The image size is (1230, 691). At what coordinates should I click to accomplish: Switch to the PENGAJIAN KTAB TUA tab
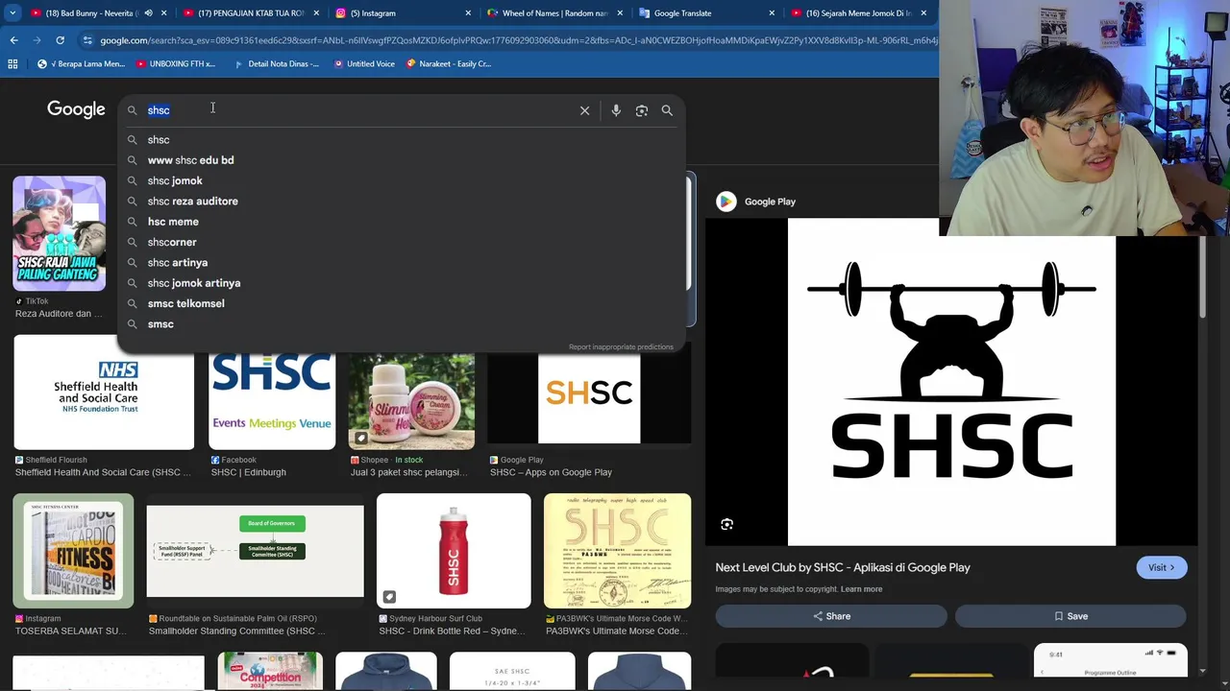(250, 13)
